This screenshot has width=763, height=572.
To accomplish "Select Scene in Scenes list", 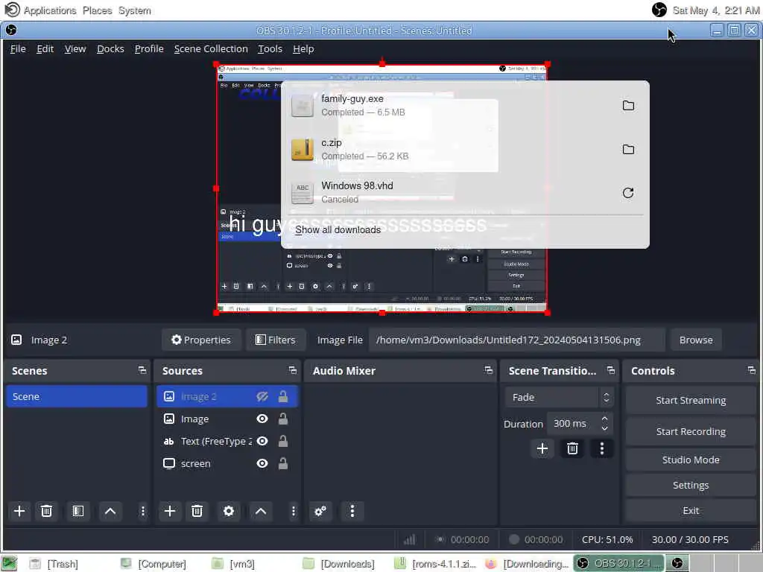I will 77,396.
